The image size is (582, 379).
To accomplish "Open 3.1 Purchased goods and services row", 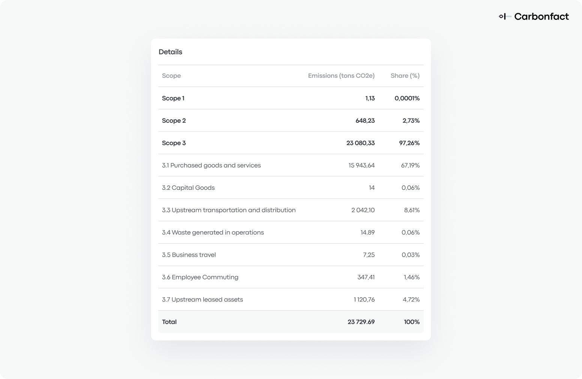I will point(291,165).
